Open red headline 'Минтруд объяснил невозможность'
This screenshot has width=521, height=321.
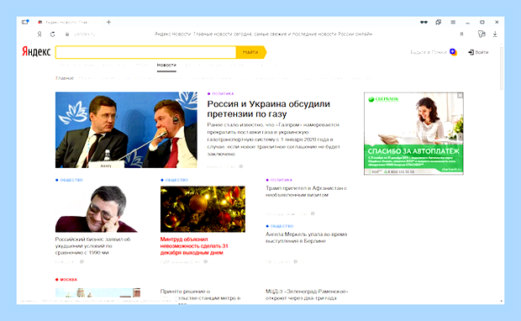[194, 246]
